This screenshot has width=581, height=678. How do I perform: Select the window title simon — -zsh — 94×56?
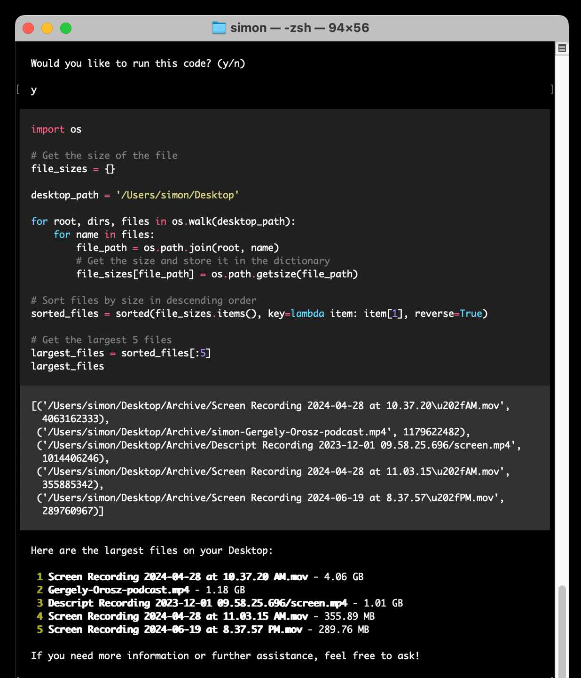[299, 27]
